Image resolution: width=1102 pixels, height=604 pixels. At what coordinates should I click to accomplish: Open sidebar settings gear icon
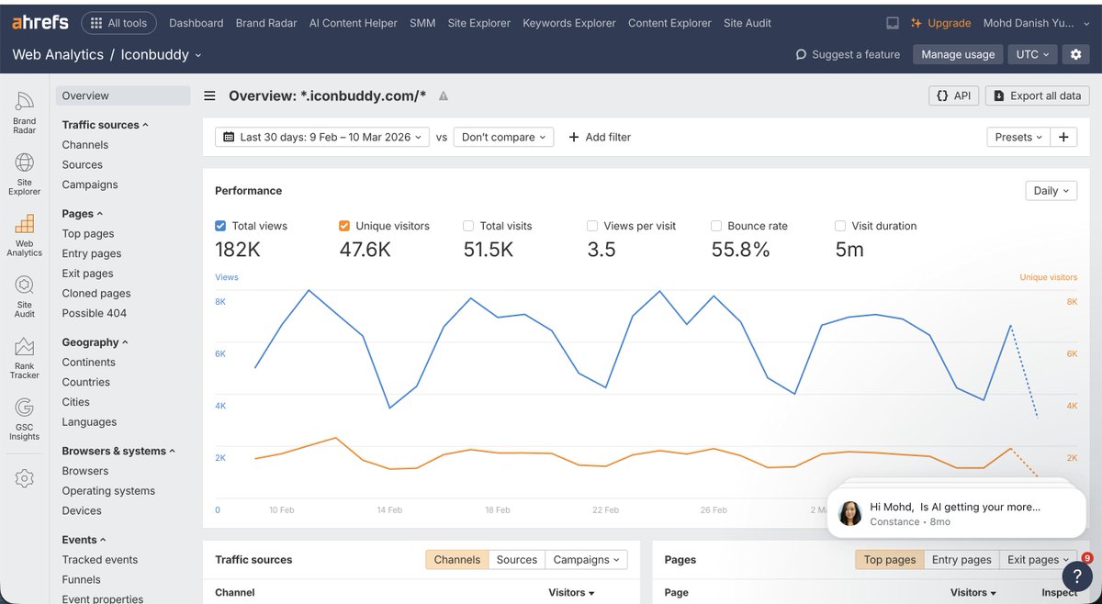tap(25, 478)
